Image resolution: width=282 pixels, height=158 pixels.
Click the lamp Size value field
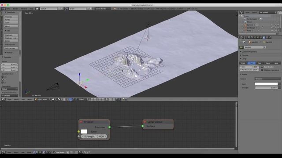point(249,67)
